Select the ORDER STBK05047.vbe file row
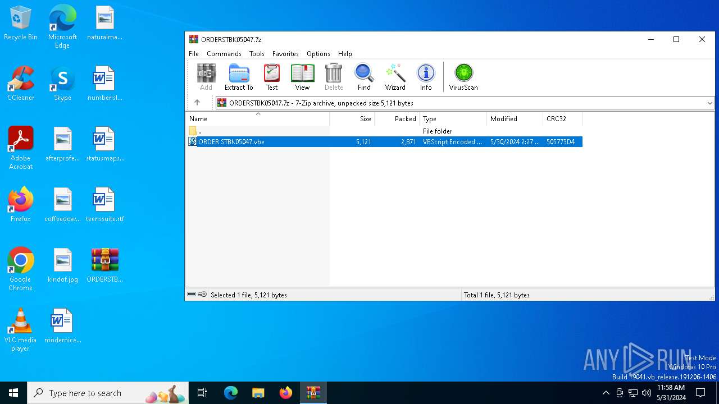 pos(384,142)
